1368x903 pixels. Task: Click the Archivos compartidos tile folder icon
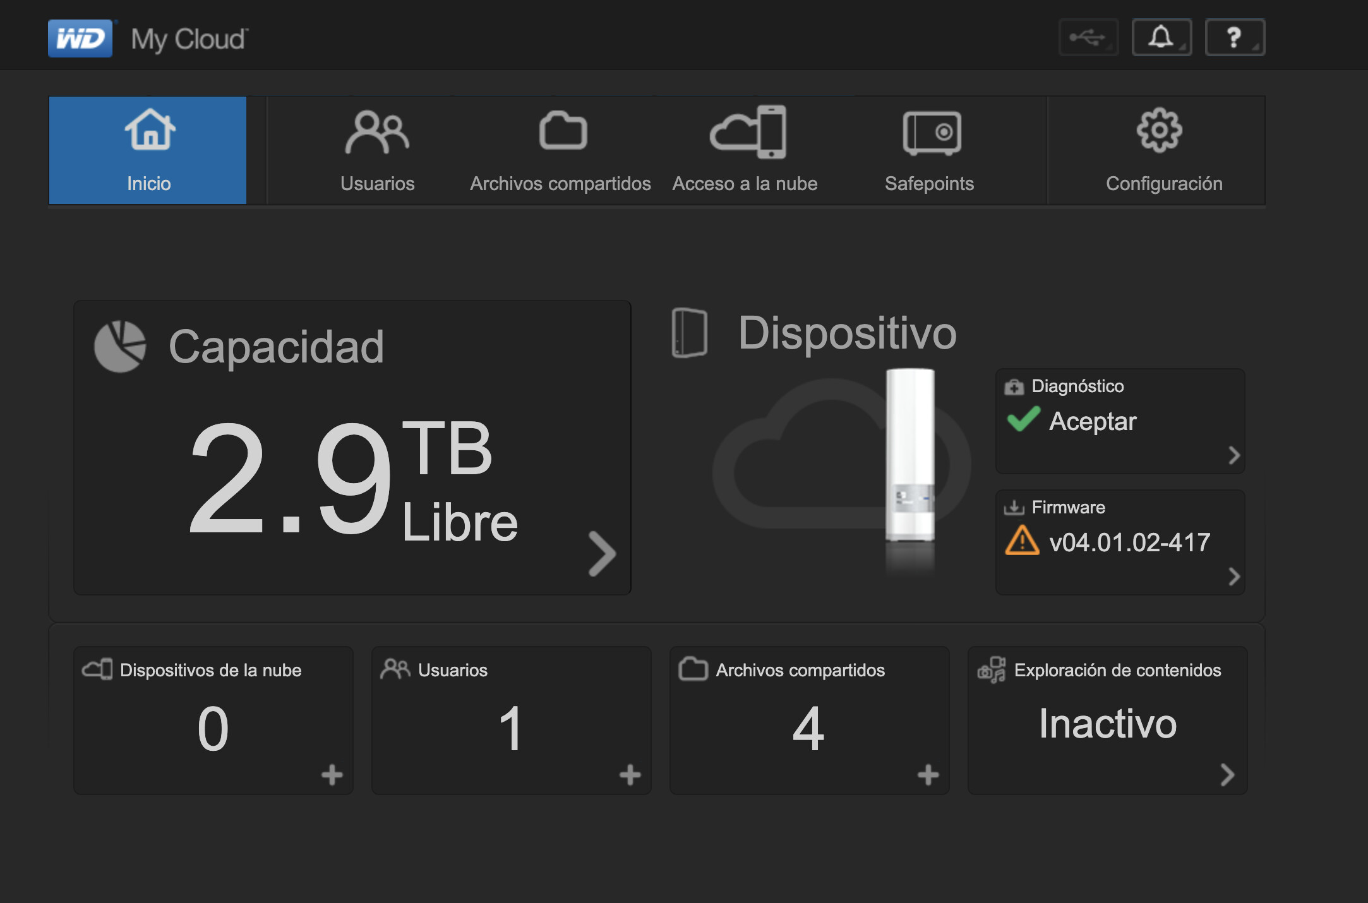693,669
